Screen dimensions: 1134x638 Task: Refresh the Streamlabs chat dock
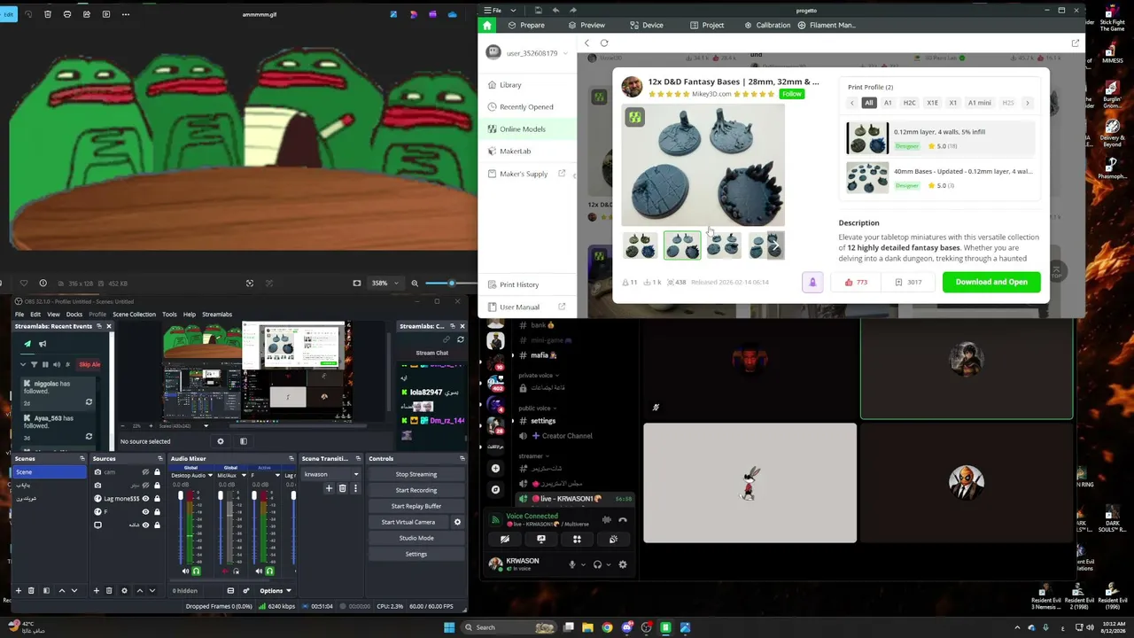[460, 339]
